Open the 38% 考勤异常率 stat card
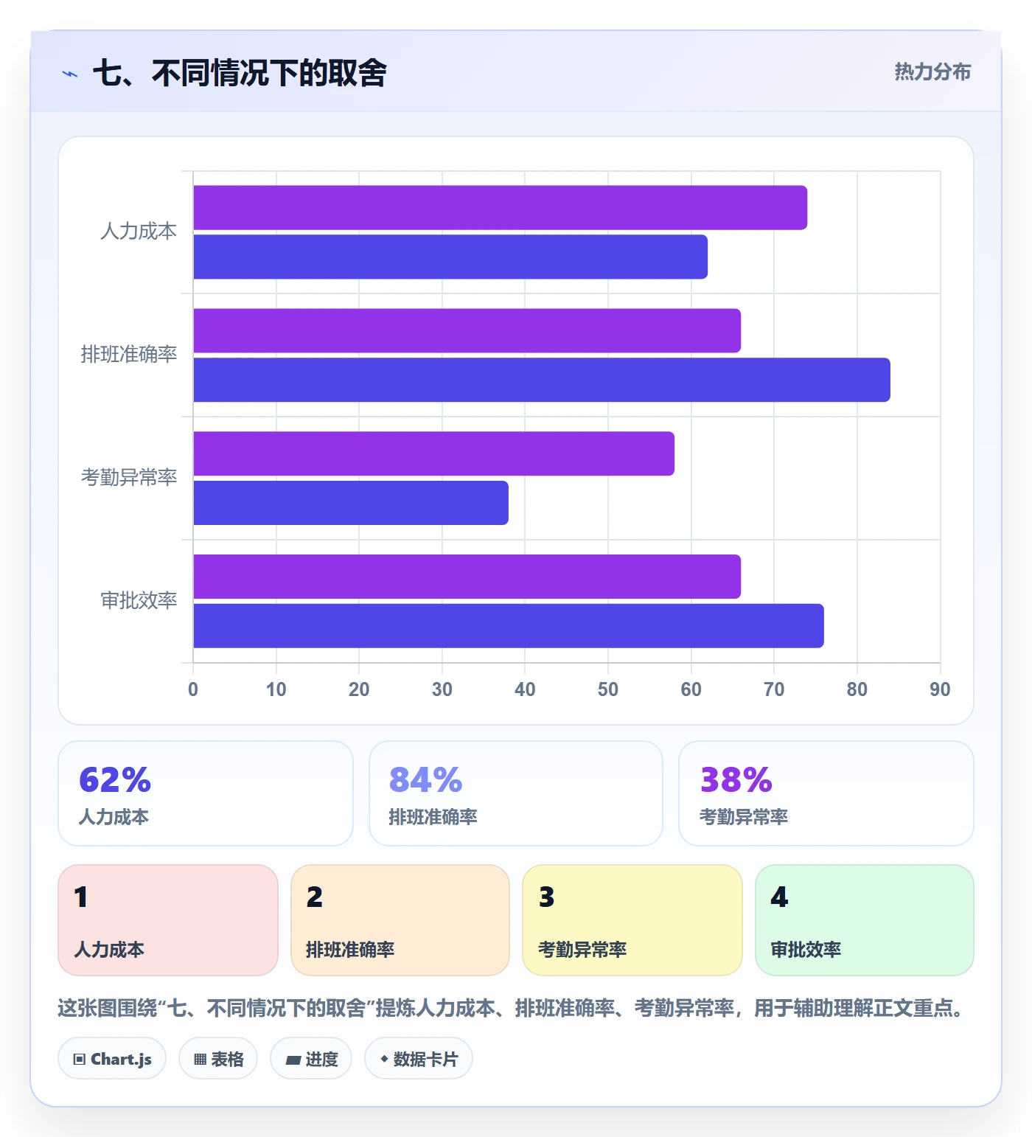The image size is (1032, 1137). pyautogui.click(x=826, y=793)
